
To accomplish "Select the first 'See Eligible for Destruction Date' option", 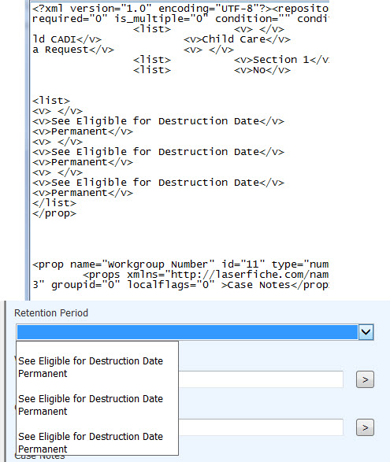I will (x=91, y=361).
